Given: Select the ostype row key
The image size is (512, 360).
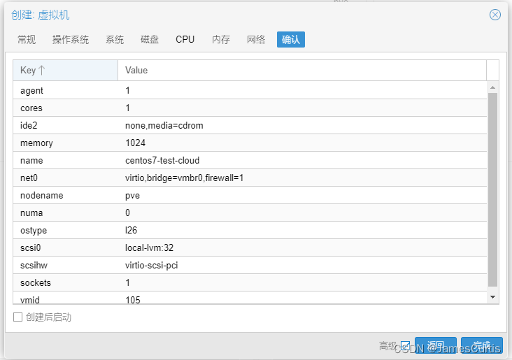Looking at the screenshot, I should (x=34, y=231).
